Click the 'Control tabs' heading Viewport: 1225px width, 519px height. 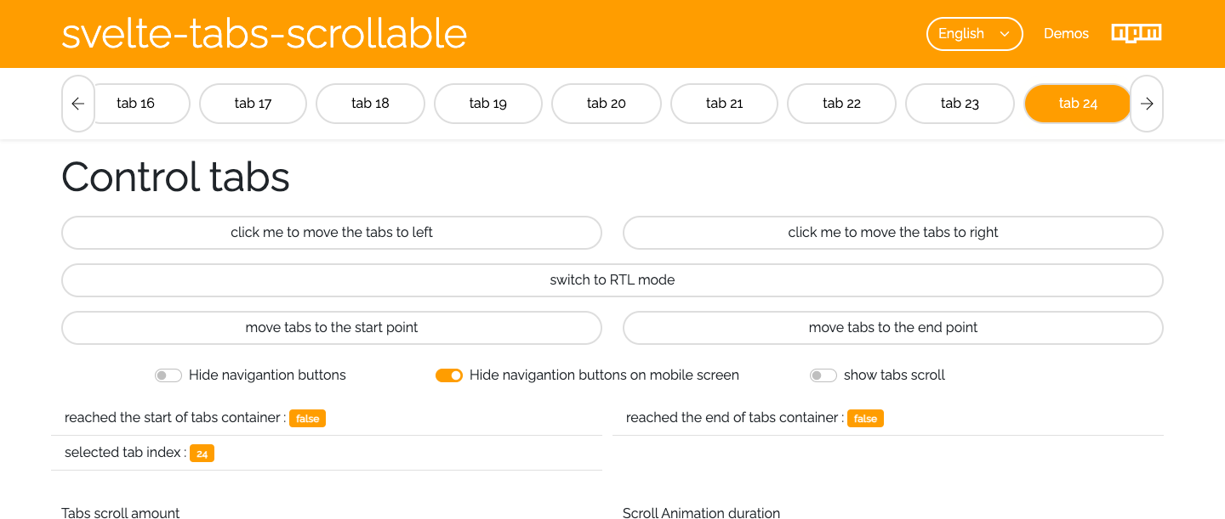point(175,178)
